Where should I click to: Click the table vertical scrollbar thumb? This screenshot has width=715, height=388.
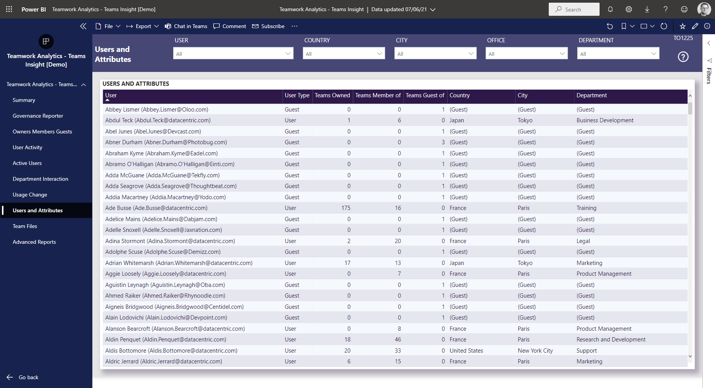(690, 108)
